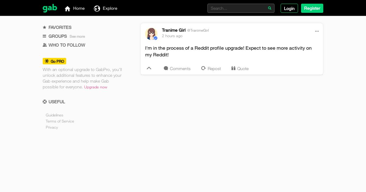Click the Who To Follow people icon

45,45
